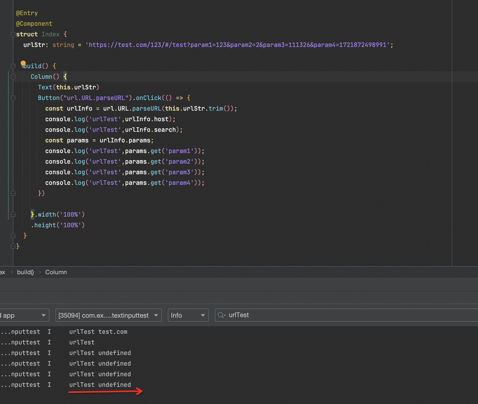Click params.get('param2') in the code
Image resolution: width=478 pixels, height=404 pixels.
point(161,162)
